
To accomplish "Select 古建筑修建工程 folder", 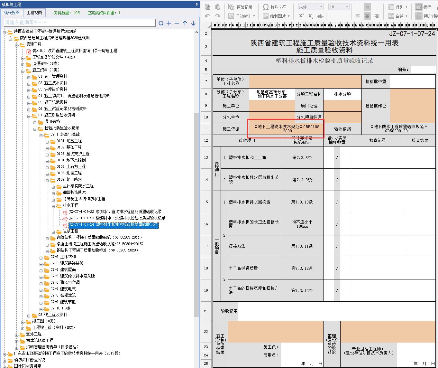I will [x=40, y=340].
